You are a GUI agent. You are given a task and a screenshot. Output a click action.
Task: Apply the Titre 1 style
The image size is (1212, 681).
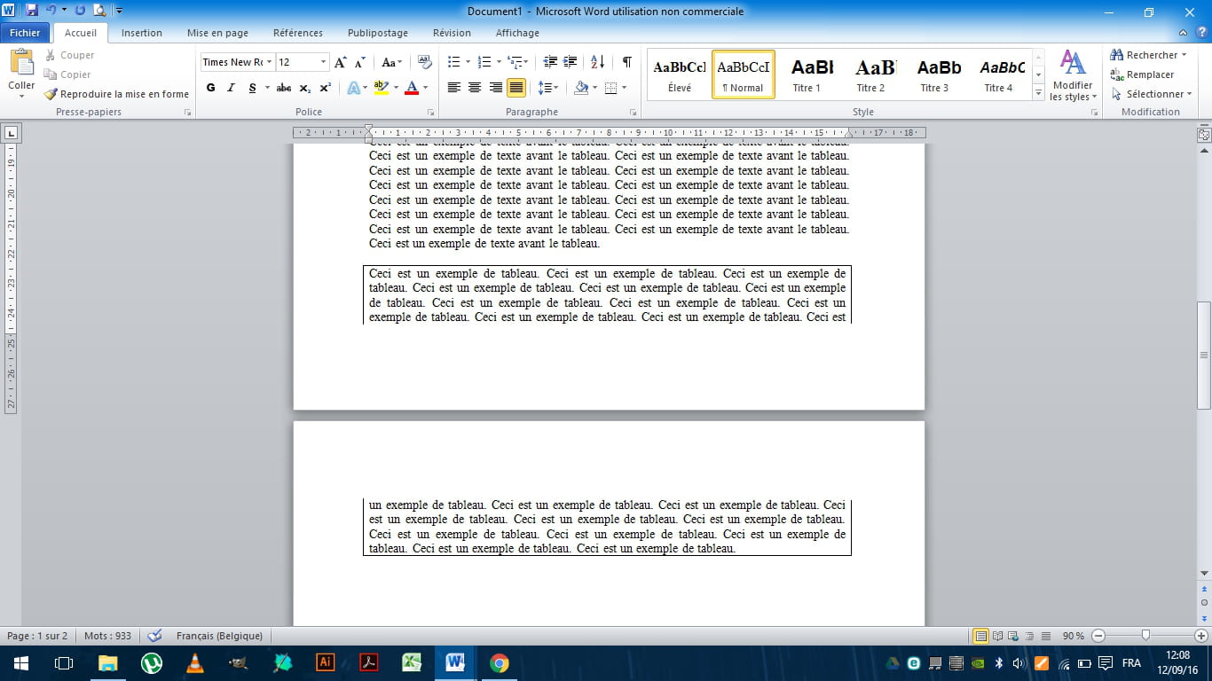(x=807, y=74)
